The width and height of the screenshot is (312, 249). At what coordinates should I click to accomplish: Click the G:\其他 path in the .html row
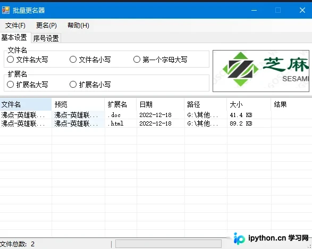203,123
